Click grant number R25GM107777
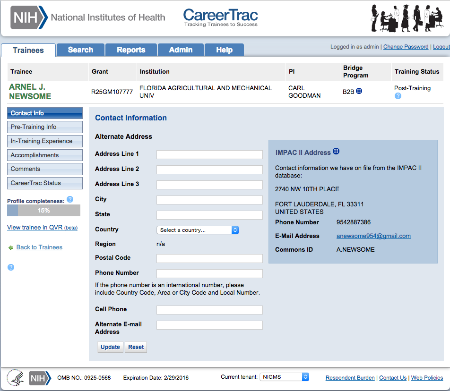Image resolution: width=450 pixels, height=391 pixels. tap(112, 92)
